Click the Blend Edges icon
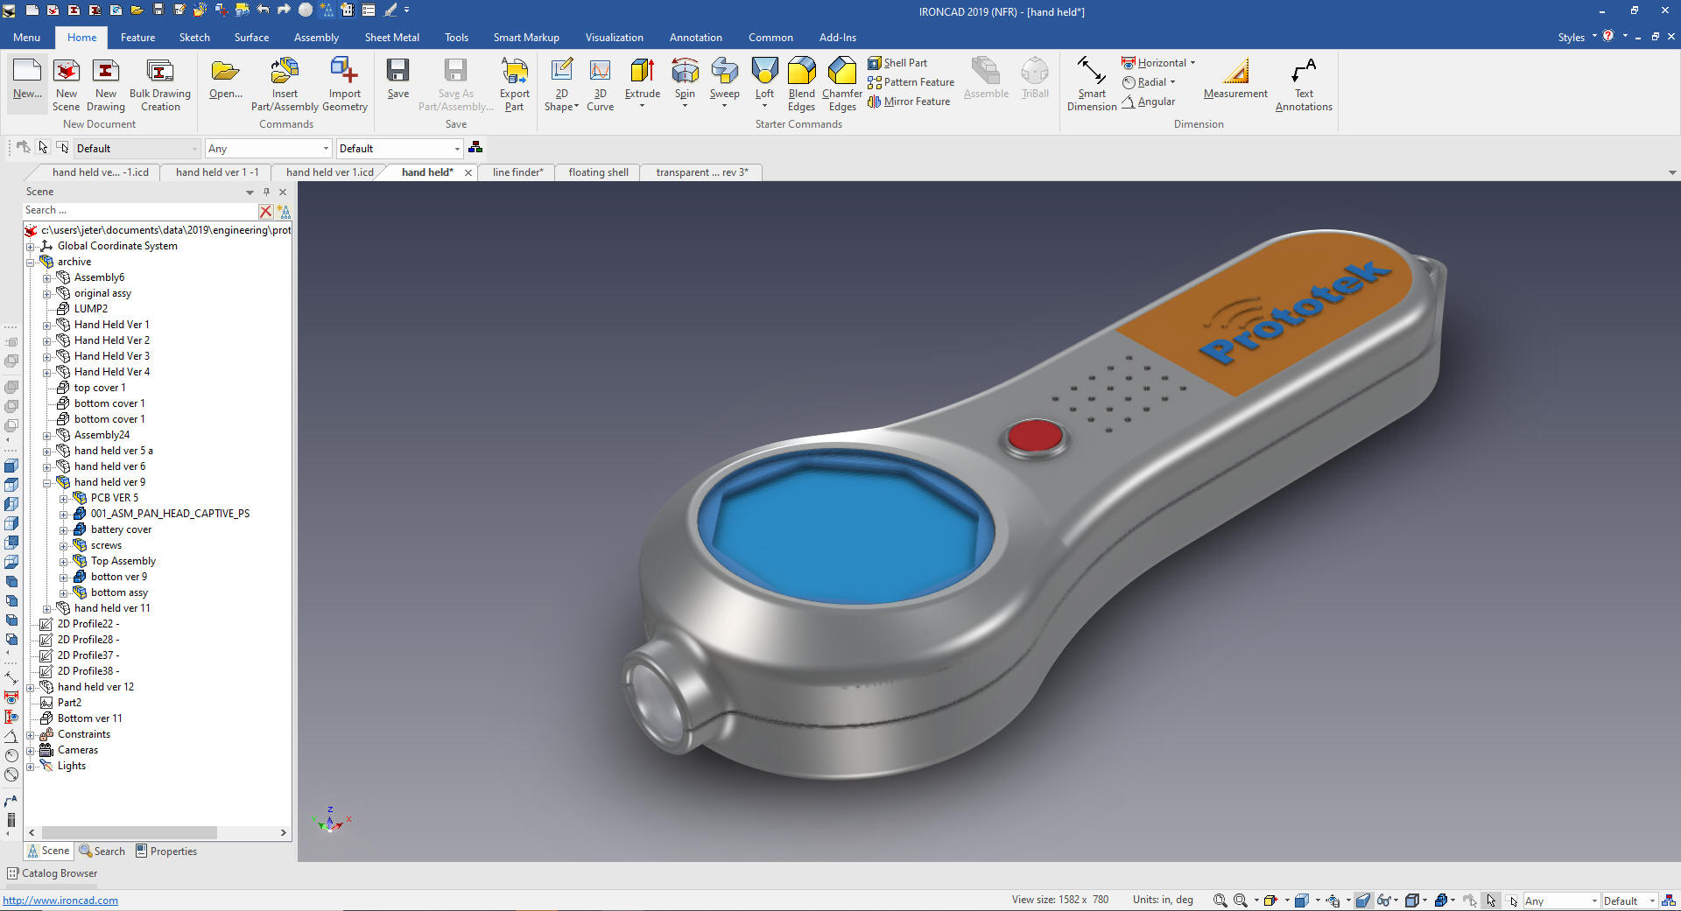This screenshot has width=1681, height=911. [x=801, y=72]
